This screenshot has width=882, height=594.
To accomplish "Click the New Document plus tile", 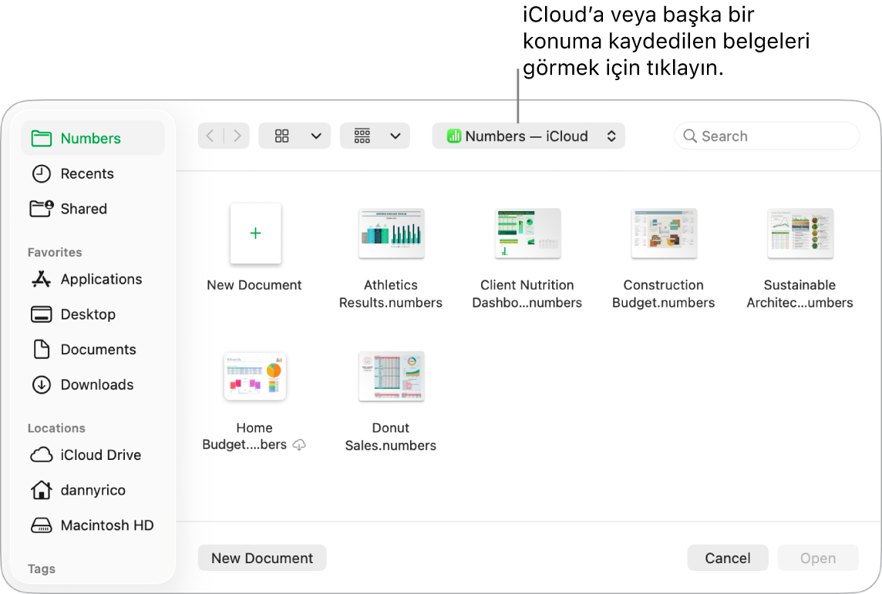I will [255, 233].
